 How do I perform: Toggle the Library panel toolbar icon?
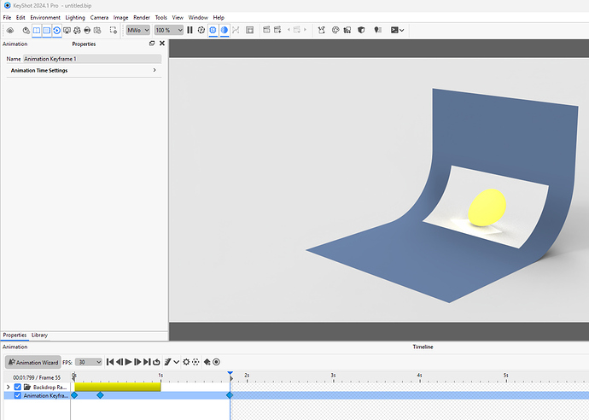[37, 30]
